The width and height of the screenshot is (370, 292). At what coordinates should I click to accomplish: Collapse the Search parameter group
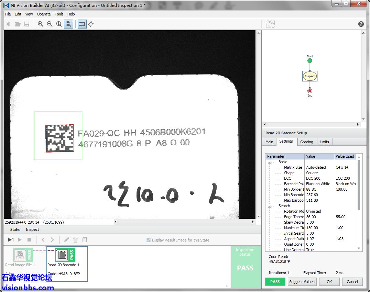tap(270, 206)
